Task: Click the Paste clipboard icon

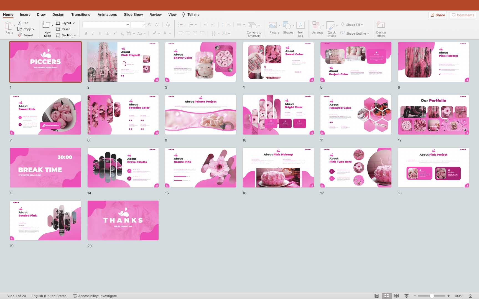Action: coord(9,26)
